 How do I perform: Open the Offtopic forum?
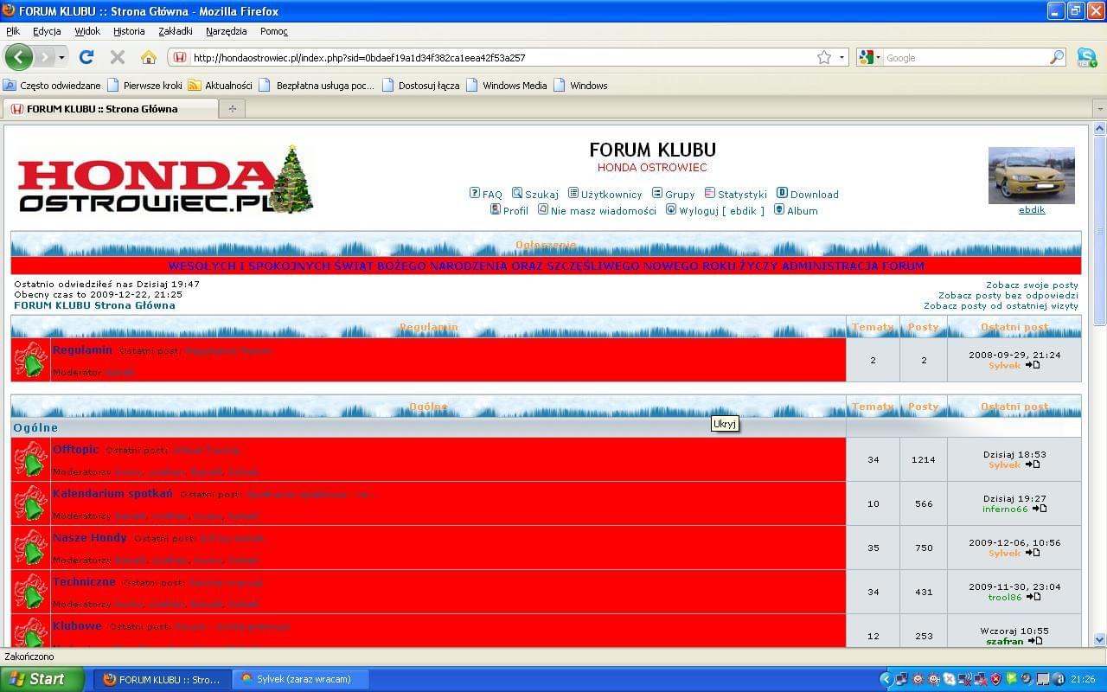point(75,450)
